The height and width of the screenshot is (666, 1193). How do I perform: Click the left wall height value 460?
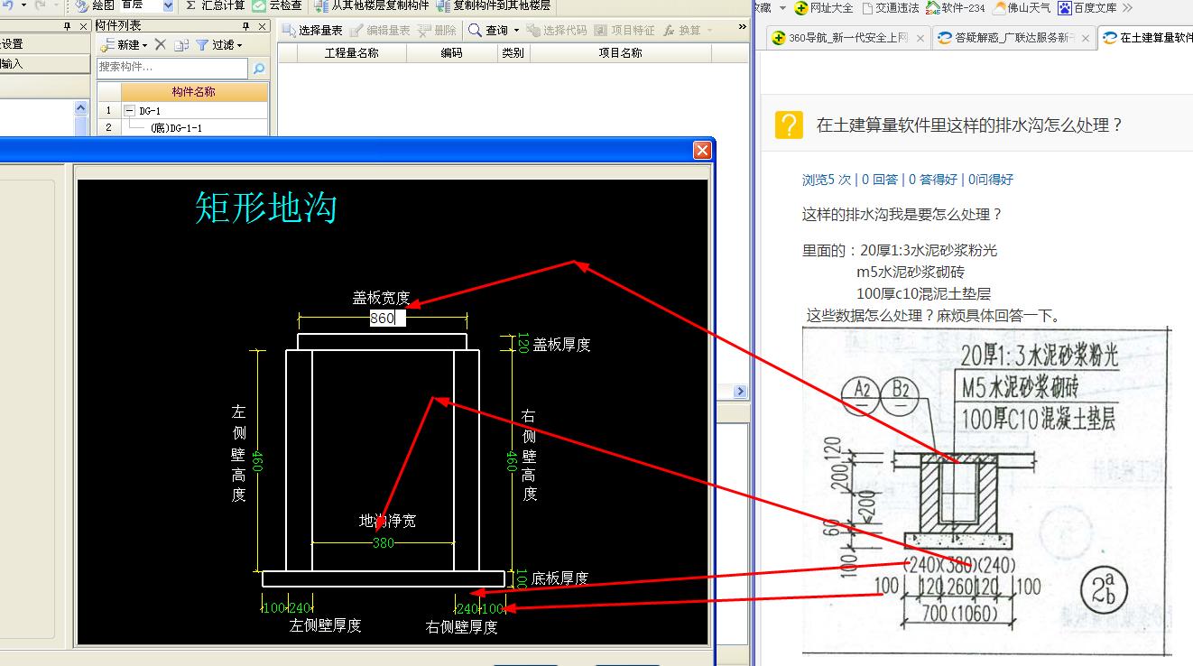[x=257, y=461]
